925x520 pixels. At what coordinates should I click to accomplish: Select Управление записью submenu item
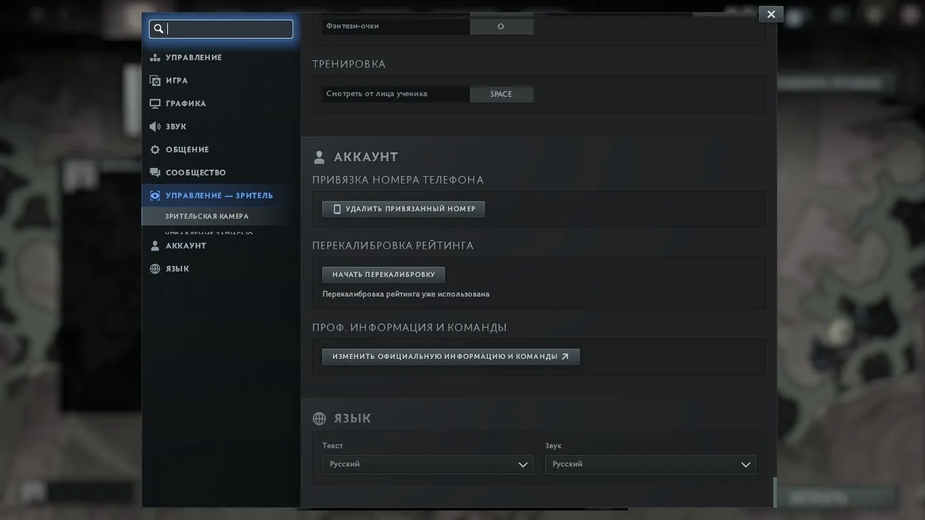click(209, 234)
